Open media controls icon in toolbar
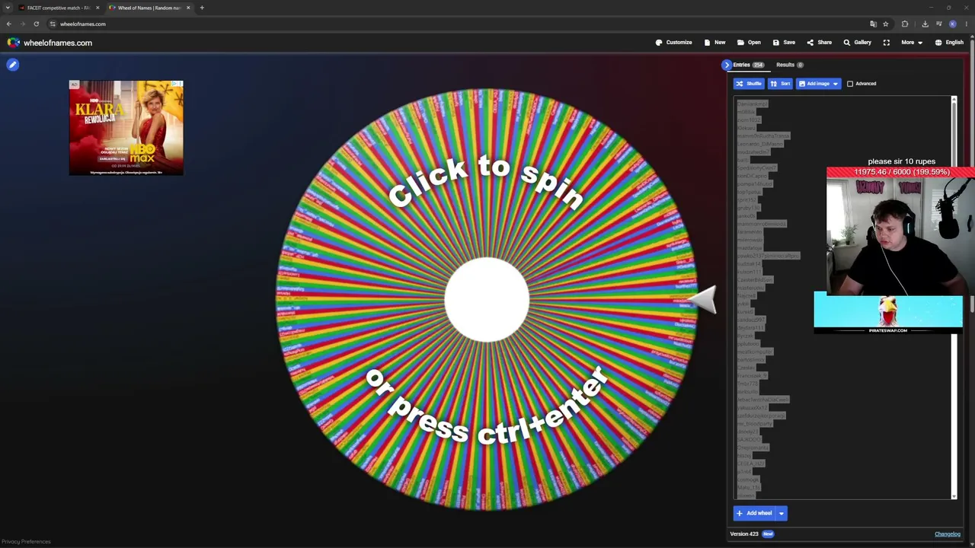The width and height of the screenshot is (975, 548). tap(939, 24)
